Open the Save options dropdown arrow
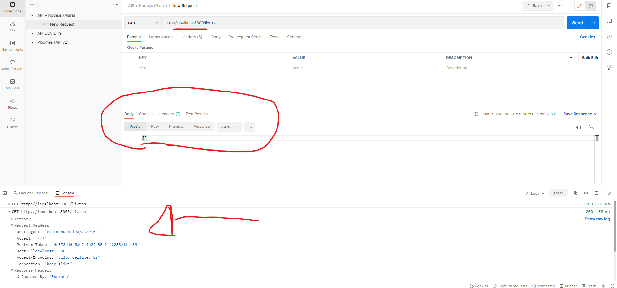The width and height of the screenshot is (617, 288). (x=549, y=6)
